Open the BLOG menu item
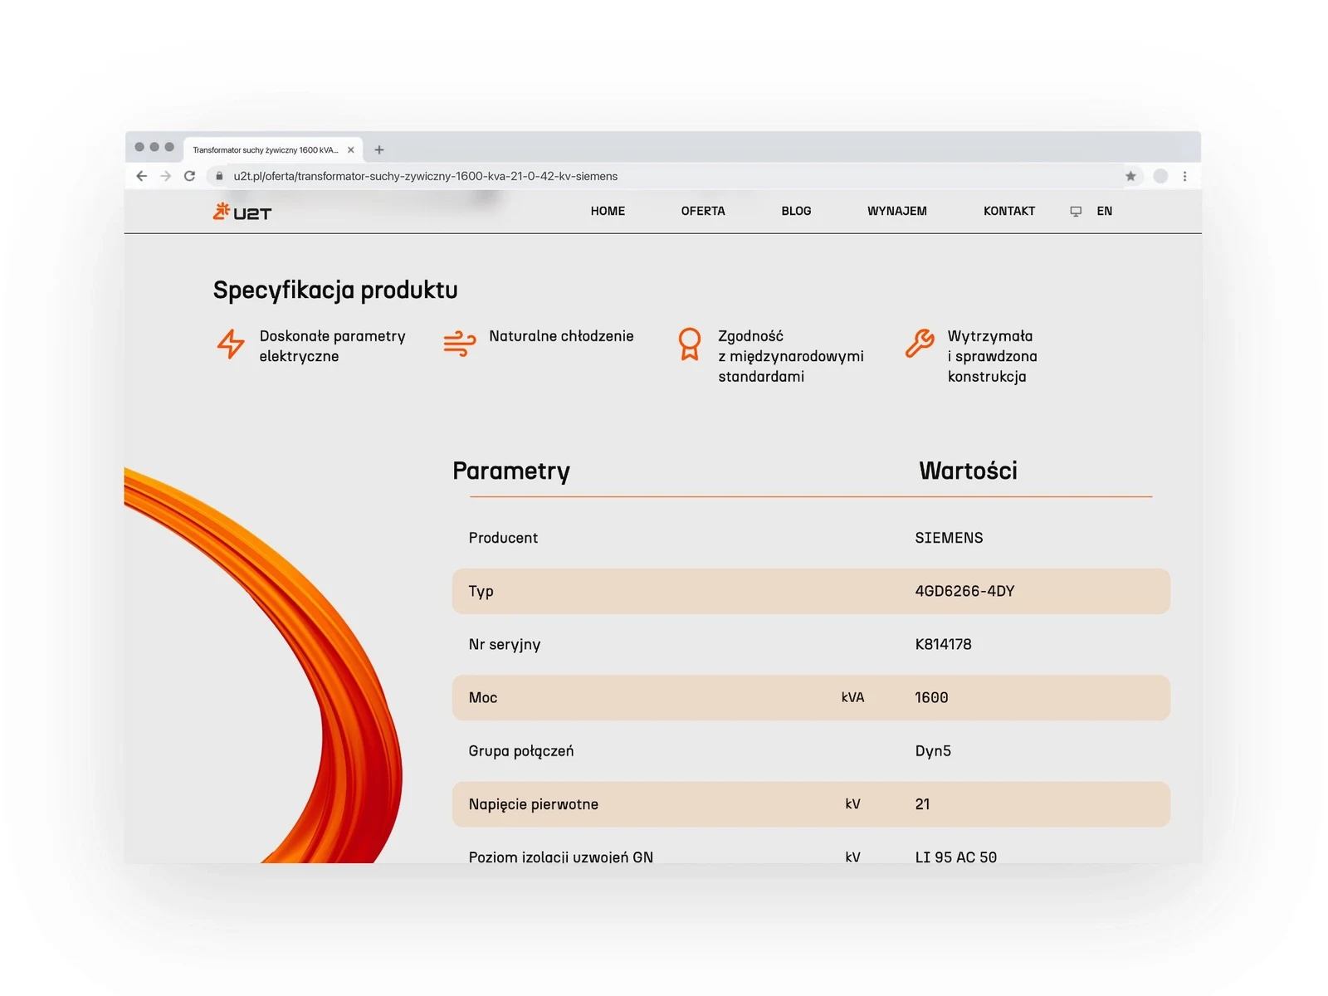 [796, 212]
